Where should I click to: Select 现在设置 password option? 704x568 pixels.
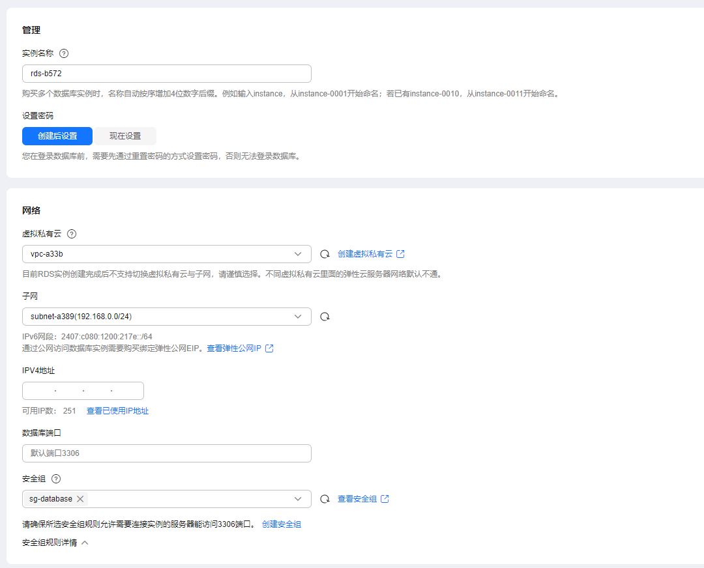125,136
